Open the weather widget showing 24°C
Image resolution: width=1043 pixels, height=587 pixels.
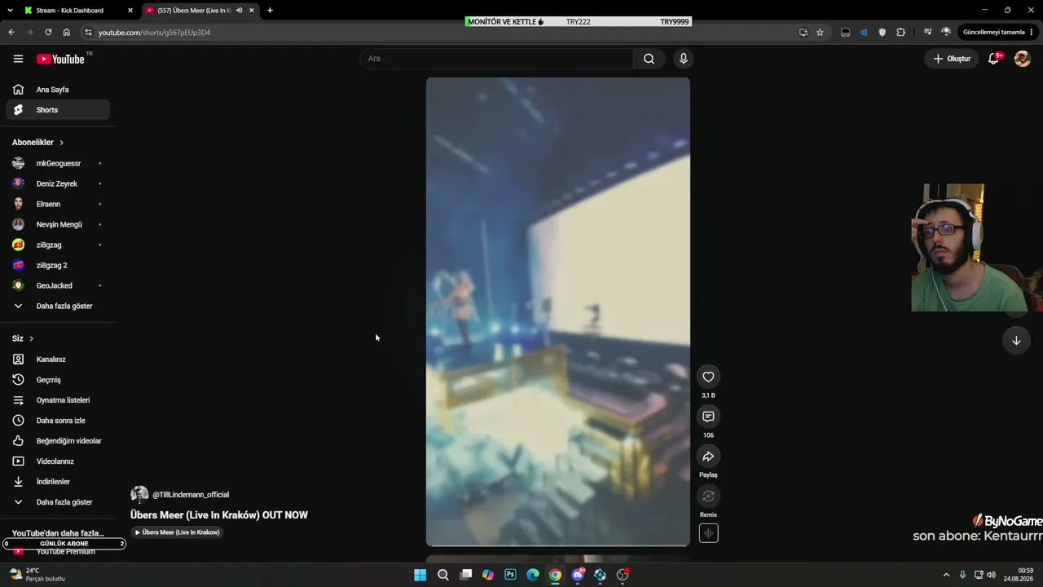(38, 575)
